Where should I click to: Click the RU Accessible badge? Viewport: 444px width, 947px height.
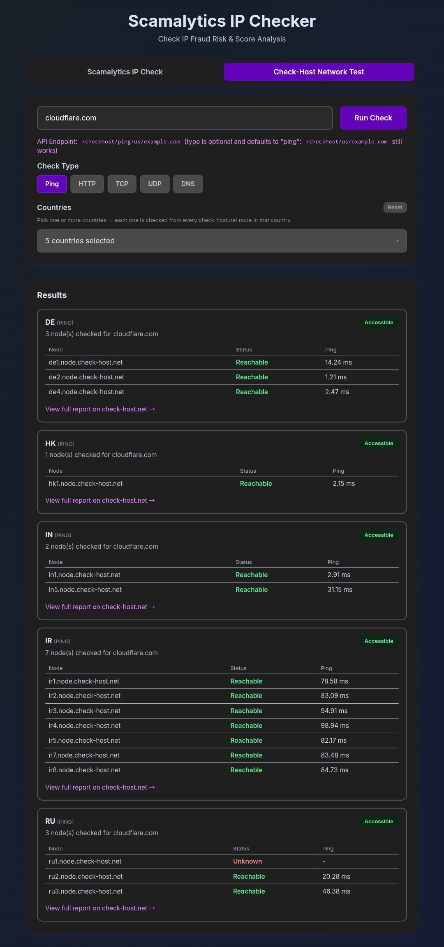[x=379, y=822]
